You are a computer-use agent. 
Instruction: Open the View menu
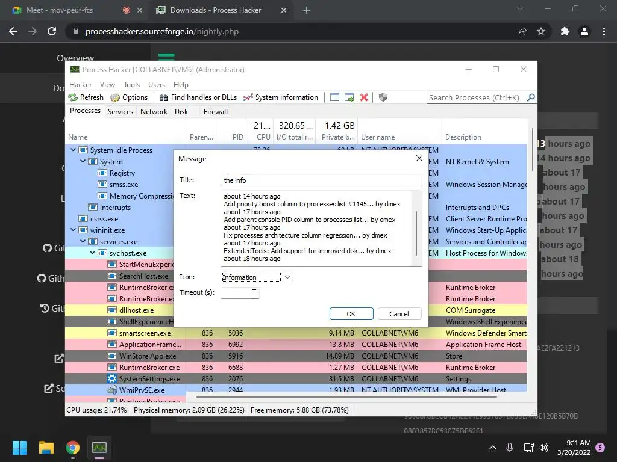tap(107, 84)
